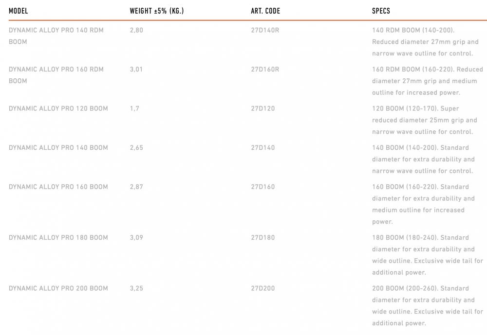The image size is (487, 335).
Task: Select Dynamic Alloy Pro 140 Boom model
Action: point(58,148)
